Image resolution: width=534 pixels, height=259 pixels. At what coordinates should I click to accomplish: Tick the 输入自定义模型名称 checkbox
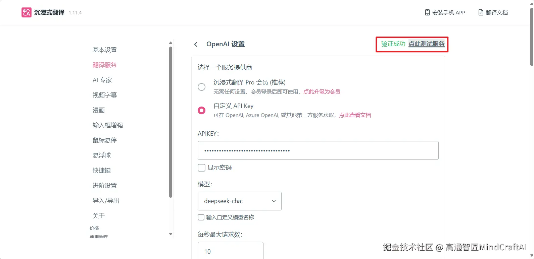click(201, 217)
